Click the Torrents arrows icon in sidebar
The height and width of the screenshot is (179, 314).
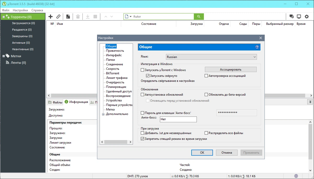pyautogui.click(x=8, y=17)
